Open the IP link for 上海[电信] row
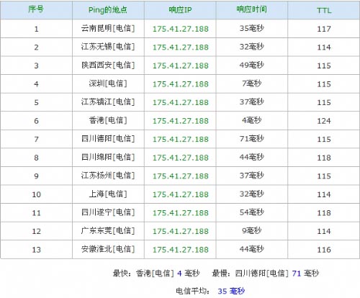Screen dimensions: 360x298 pos(181,194)
